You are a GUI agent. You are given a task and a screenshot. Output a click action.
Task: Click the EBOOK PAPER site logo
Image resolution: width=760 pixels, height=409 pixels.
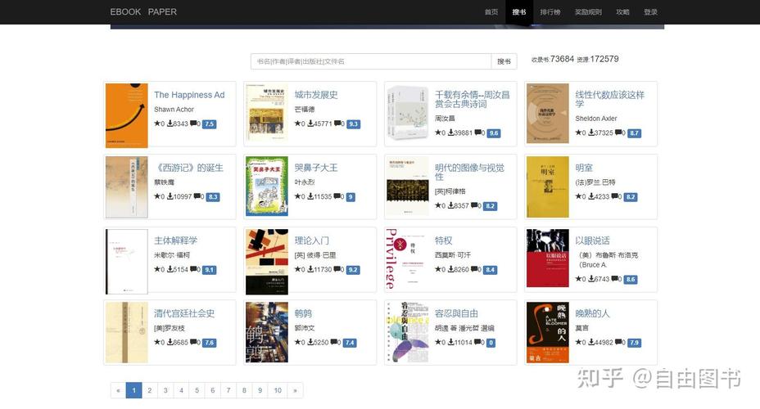coord(143,11)
